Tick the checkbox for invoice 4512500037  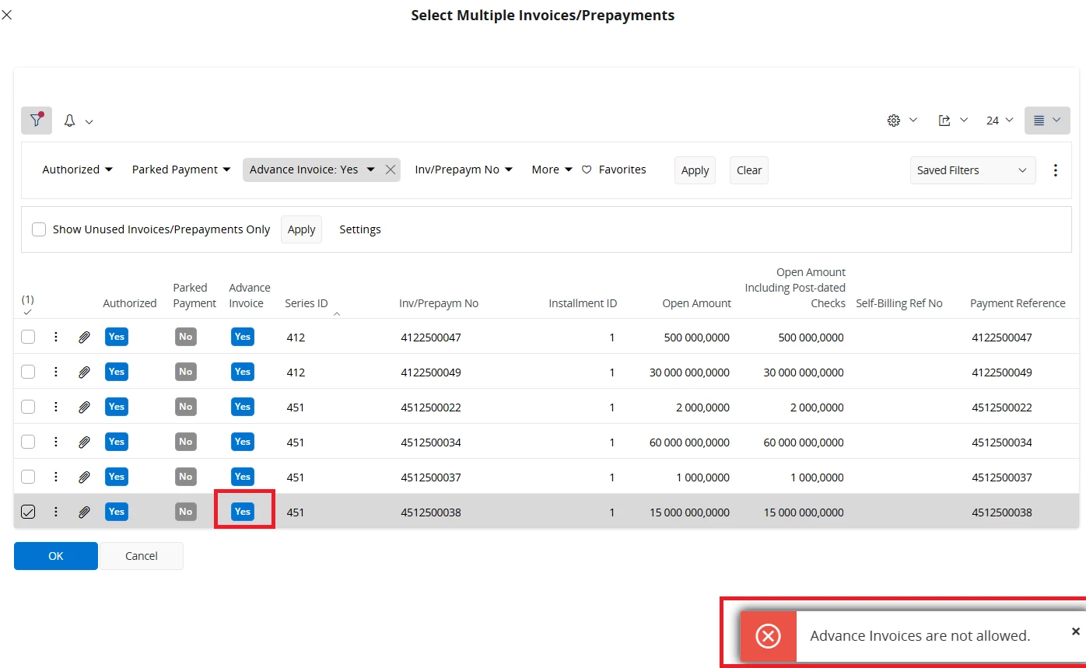click(x=28, y=477)
